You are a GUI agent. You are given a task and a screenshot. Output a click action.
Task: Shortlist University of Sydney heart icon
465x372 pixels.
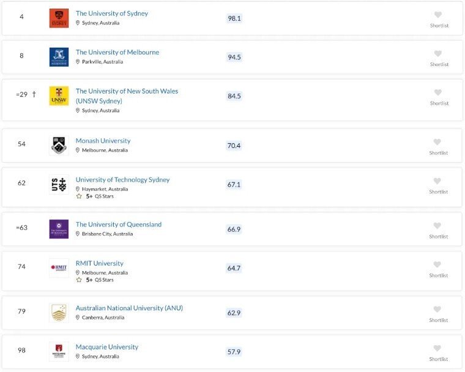pyautogui.click(x=437, y=15)
